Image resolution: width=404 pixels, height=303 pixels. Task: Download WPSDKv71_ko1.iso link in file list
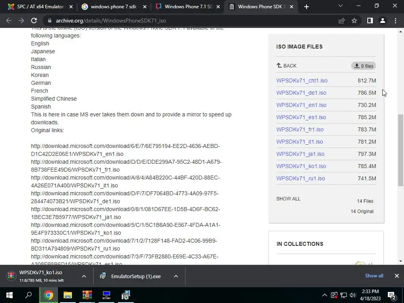(301, 166)
